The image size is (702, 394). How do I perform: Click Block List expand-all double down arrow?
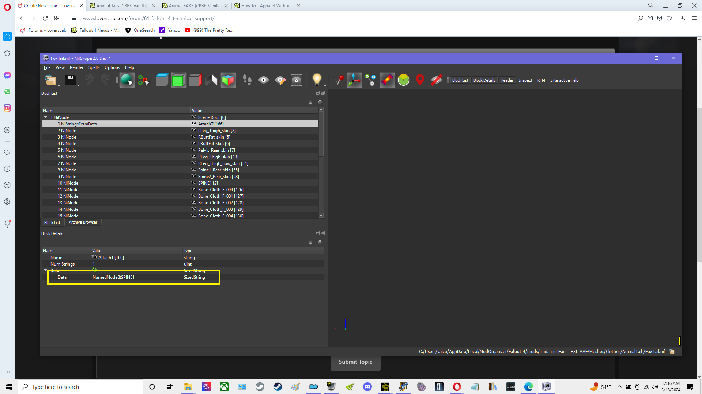point(310,103)
